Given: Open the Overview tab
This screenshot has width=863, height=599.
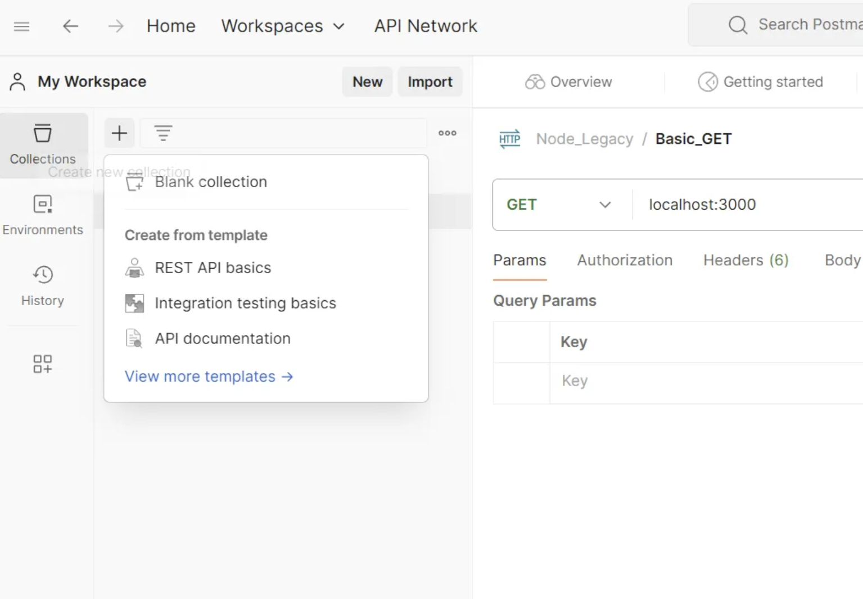Looking at the screenshot, I should pyautogui.click(x=568, y=82).
